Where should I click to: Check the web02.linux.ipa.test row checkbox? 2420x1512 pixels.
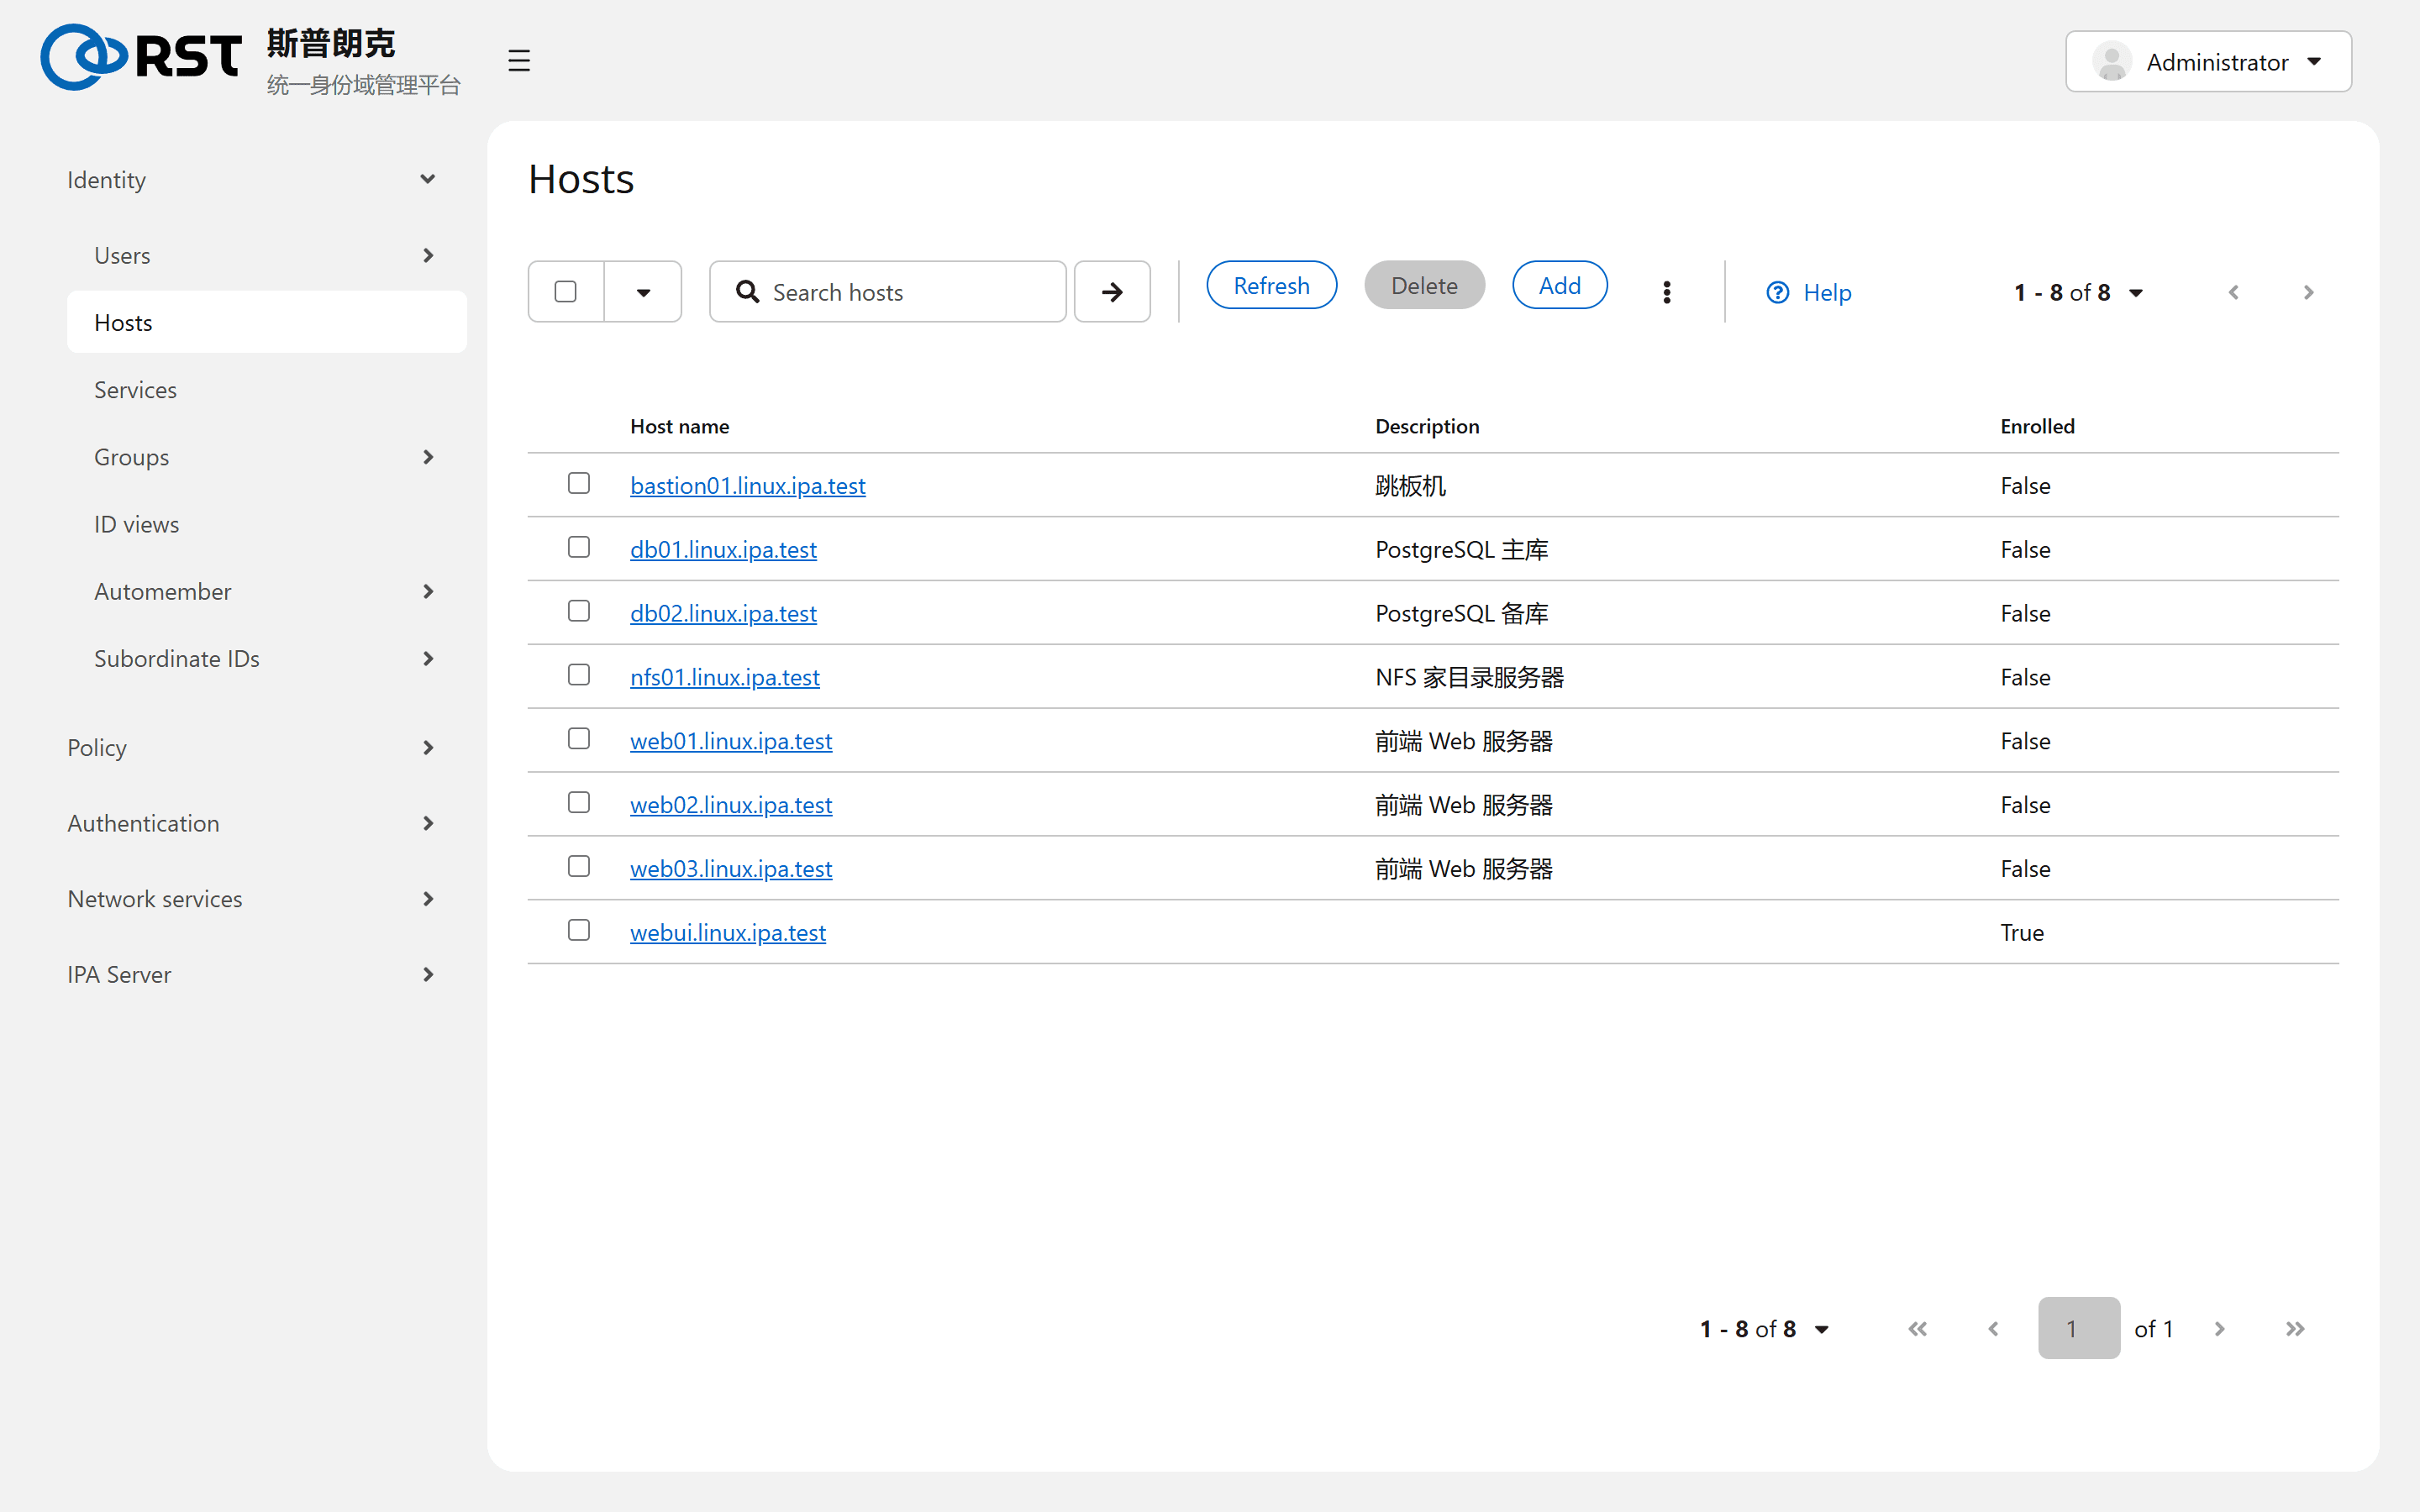pyautogui.click(x=578, y=803)
